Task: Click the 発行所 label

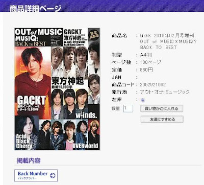Action: coord(119,92)
